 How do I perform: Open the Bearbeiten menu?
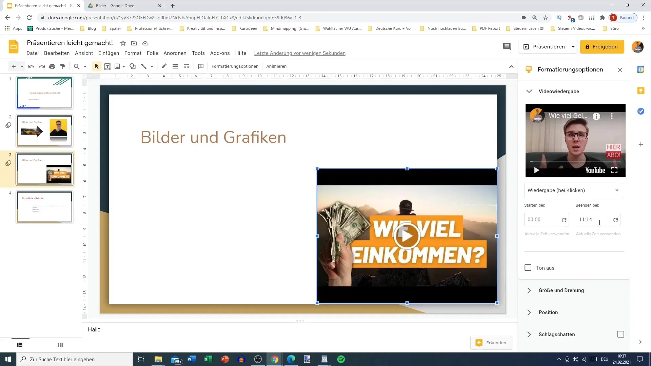[x=57, y=53]
